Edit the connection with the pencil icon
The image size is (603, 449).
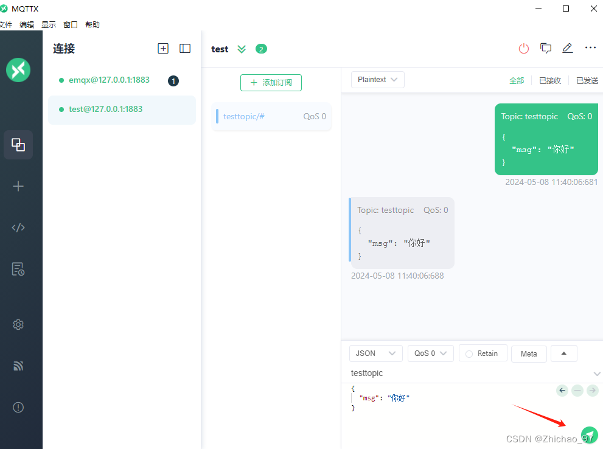pos(568,49)
